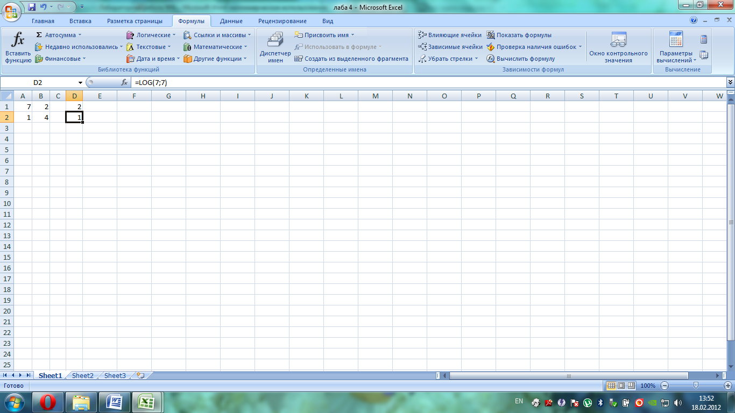Open Недавно использовались function list

point(79,47)
